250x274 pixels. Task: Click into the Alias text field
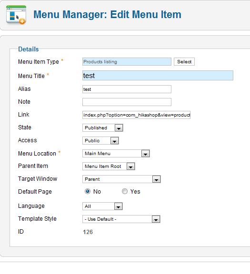coord(127,89)
